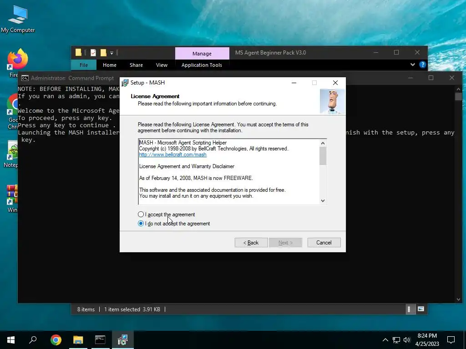466x349 pixels.
Task: Open volume control tray icon
Action: pyautogui.click(x=407, y=340)
